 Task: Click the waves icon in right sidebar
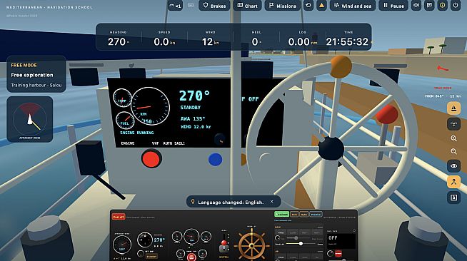(453, 124)
